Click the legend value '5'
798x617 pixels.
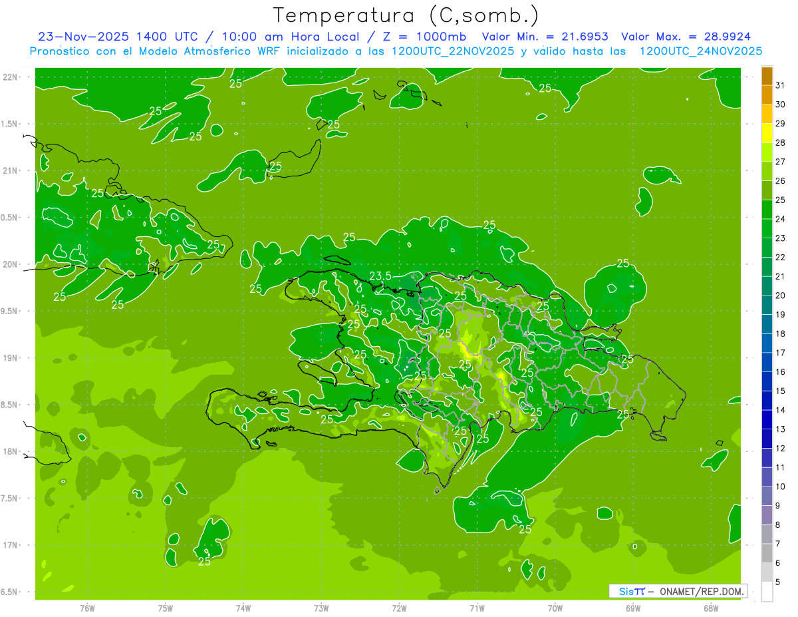[x=778, y=582]
